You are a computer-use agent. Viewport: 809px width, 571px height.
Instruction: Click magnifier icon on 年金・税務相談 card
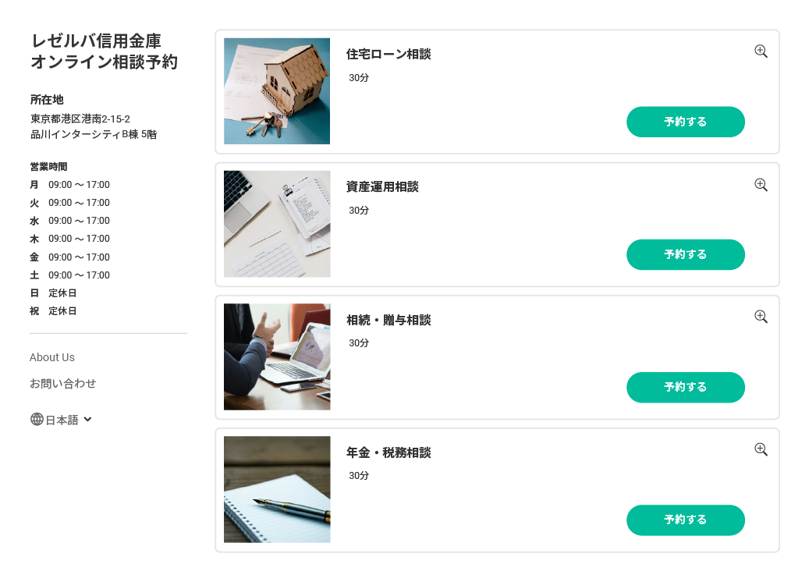[761, 449]
